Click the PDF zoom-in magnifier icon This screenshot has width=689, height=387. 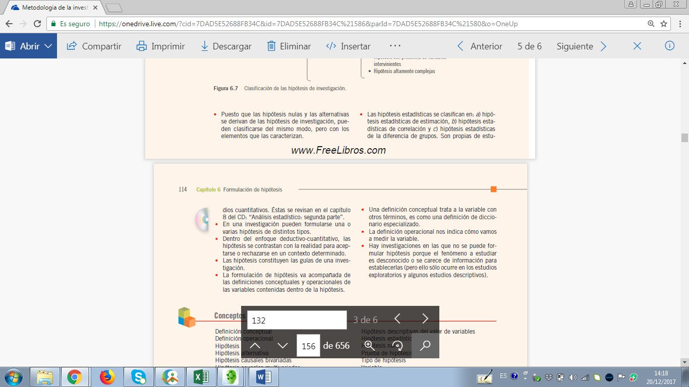pos(370,346)
